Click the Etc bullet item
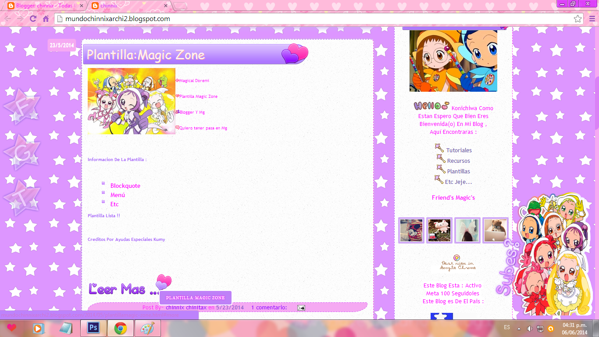The width and height of the screenshot is (599, 337). (x=114, y=204)
